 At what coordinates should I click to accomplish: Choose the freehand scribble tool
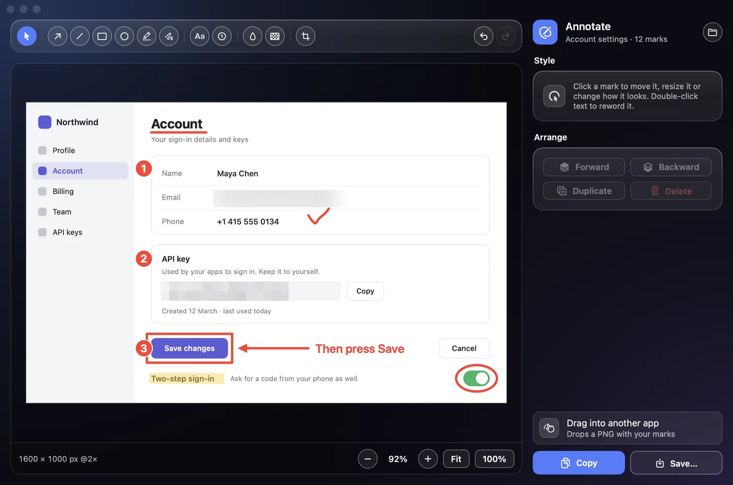169,36
